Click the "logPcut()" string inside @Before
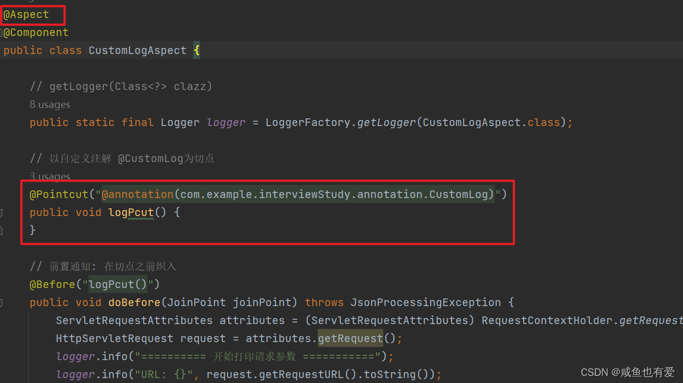The image size is (683, 383). click(x=118, y=284)
